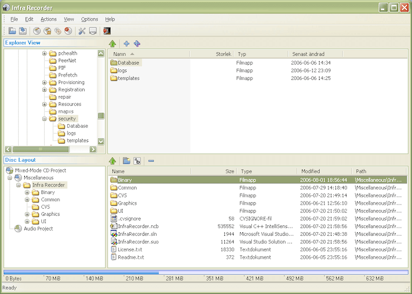Expand the Provisioning folder node
Viewport: 412px width, 294px height.
tap(44, 82)
